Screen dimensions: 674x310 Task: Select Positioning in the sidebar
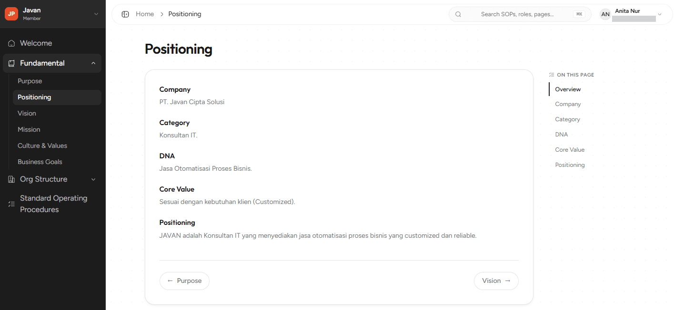[x=57, y=97]
